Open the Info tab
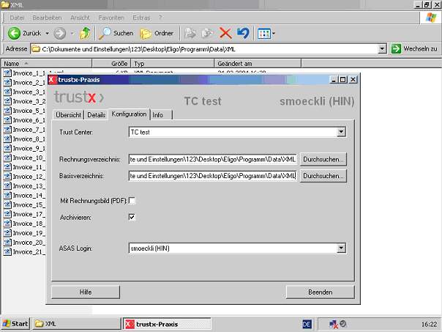 [x=158, y=115]
